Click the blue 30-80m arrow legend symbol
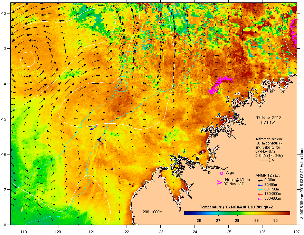Image resolution: width=304 pixels, height=235 pixels. tap(260, 185)
